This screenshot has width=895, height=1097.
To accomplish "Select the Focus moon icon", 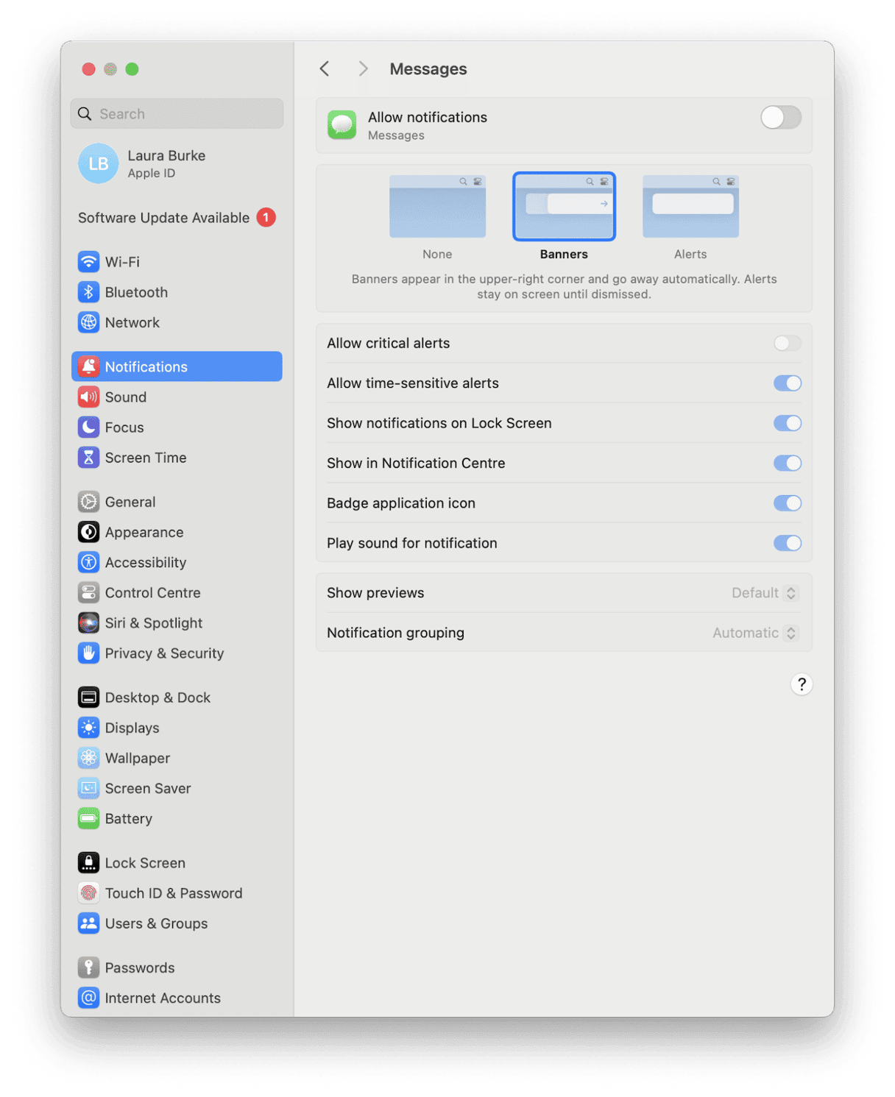I will tap(88, 427).
